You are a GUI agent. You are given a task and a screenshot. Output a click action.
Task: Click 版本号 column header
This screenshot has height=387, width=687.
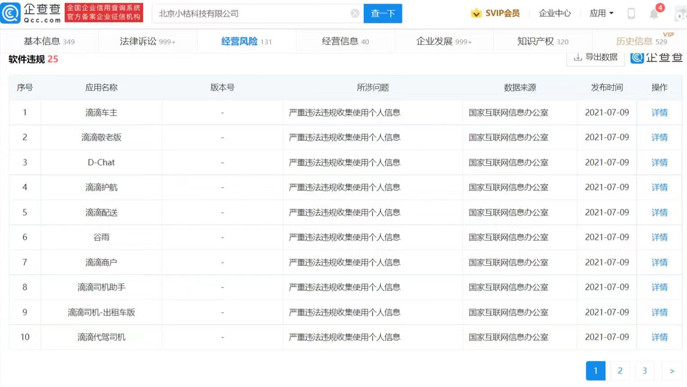pos(222,87)
